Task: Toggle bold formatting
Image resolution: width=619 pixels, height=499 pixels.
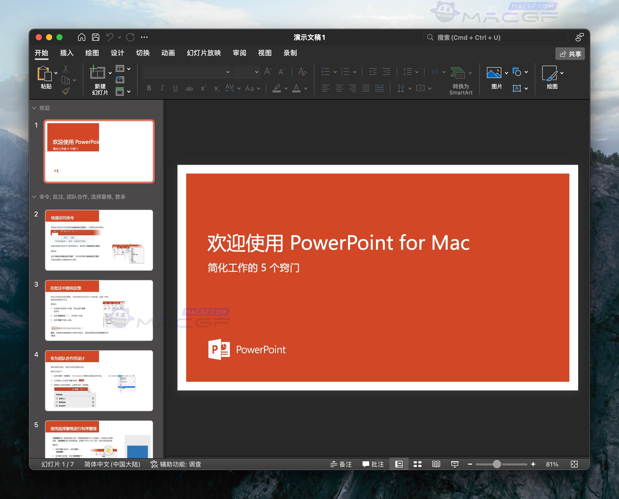Action: click(149, 88)
